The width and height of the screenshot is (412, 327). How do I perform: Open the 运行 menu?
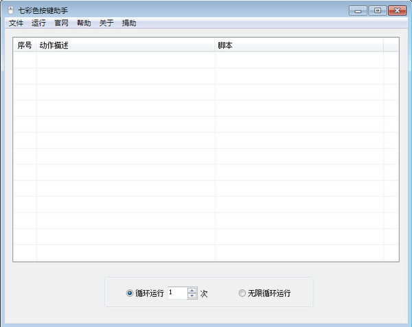pyautogui.click(x=38, y=23)
